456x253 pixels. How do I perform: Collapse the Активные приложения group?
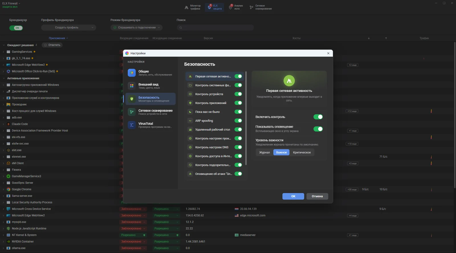(x=4, y=78)
